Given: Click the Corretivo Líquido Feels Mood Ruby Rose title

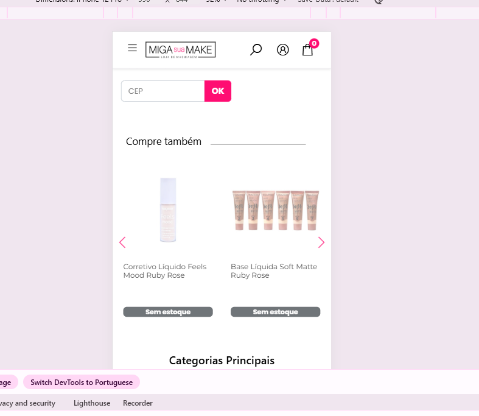Looking at the screenshot, I should pyautogui.click(x=165, y=271).
